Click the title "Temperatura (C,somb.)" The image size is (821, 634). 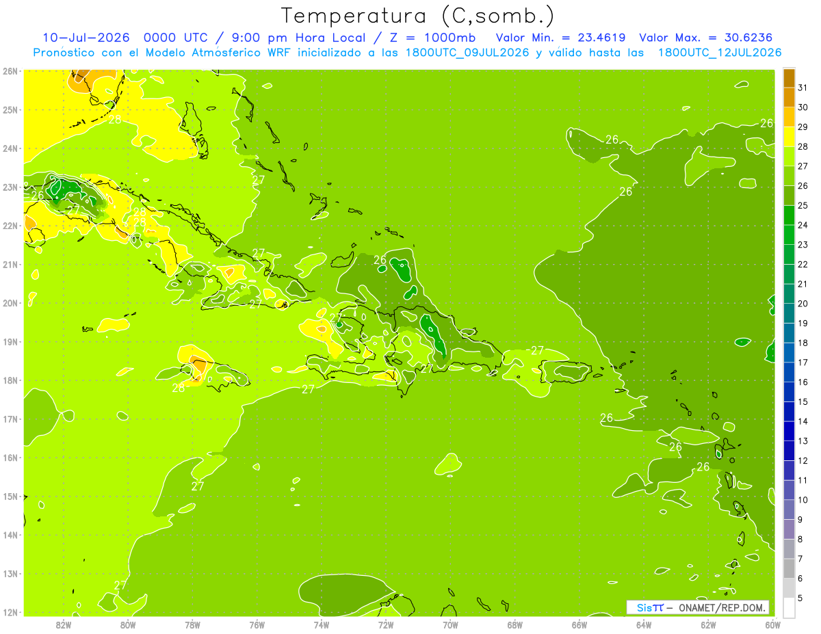(x=418, y=16)
